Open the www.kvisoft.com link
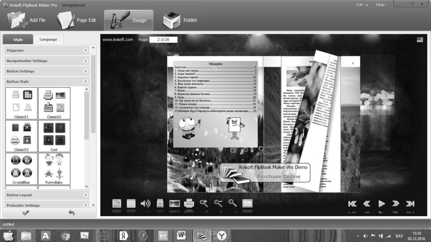 (118, 39)
